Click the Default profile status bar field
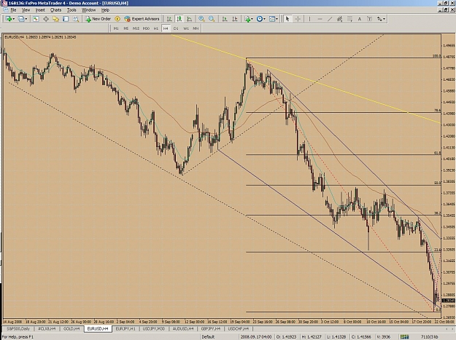The width and height of the screenshot is (456, 340). coord(219,337)
